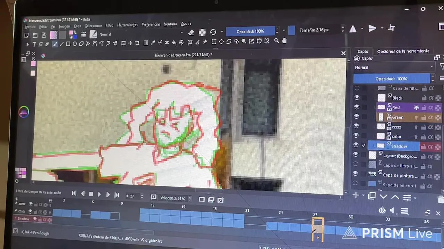Open the layer blending mode Normal dropdown
The width and height of the screenshot is (444, 249).
(x=394, y=67)
